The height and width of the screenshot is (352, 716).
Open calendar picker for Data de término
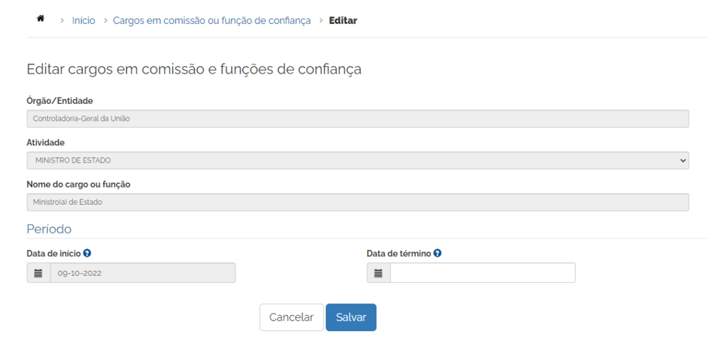[378, 273]
